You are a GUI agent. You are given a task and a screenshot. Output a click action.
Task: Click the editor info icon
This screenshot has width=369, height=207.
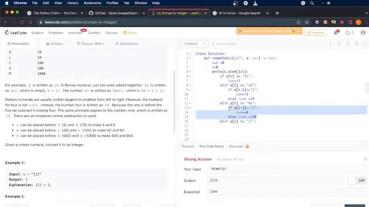(330, 44)
